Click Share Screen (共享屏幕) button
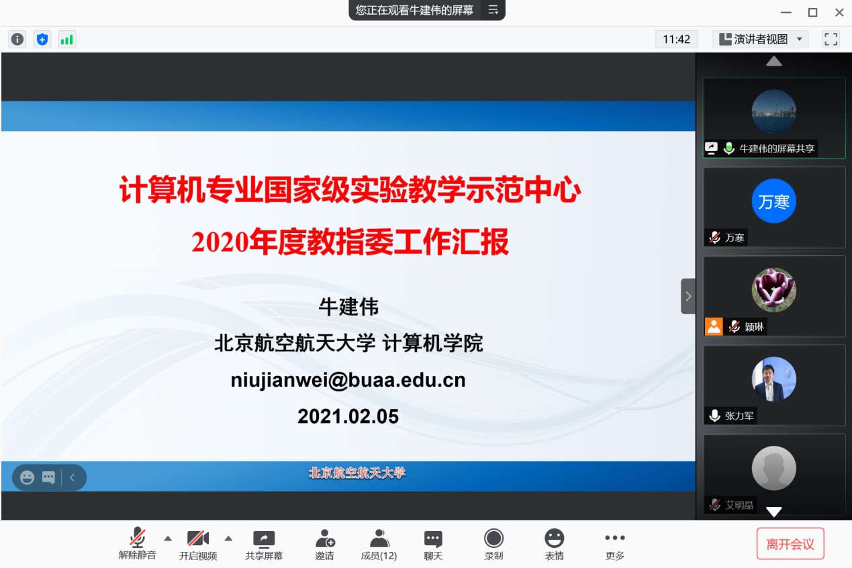The height and width of the screenshot is (568, 852). pyautogui.click(x=264, y=545)
